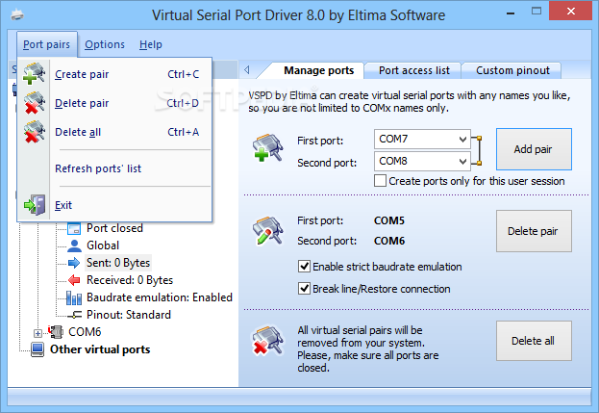Screen dimensions: 599x413
Task: Choose Delete all from the menu
Action: [114, 132]
